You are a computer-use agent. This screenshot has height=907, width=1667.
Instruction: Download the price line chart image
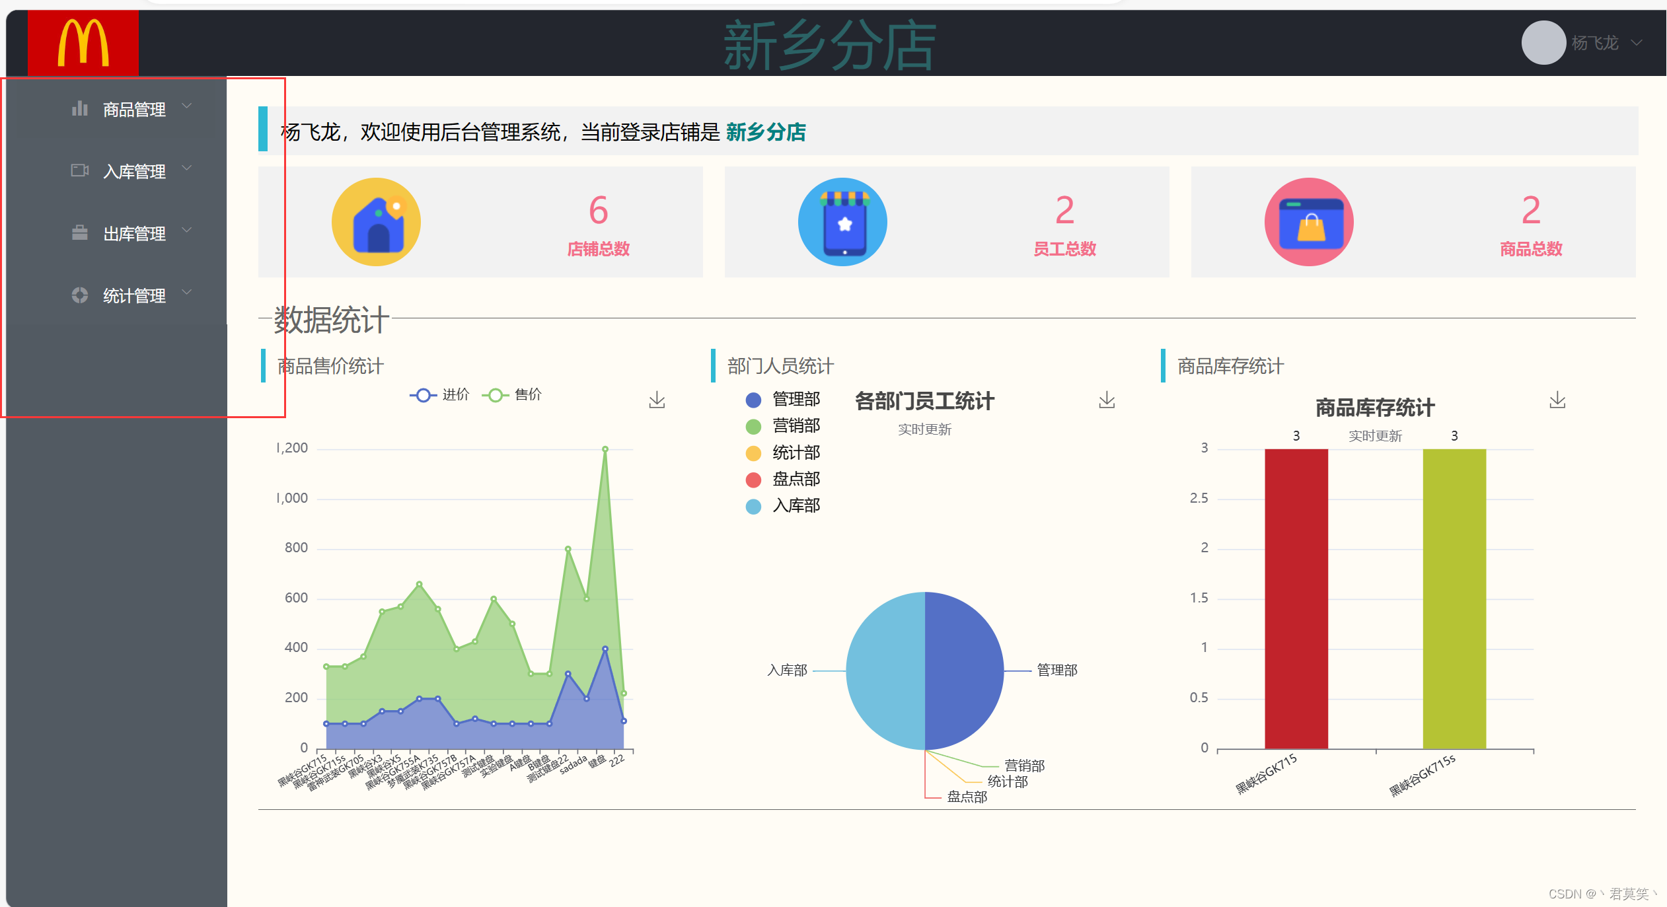point(657,400)
